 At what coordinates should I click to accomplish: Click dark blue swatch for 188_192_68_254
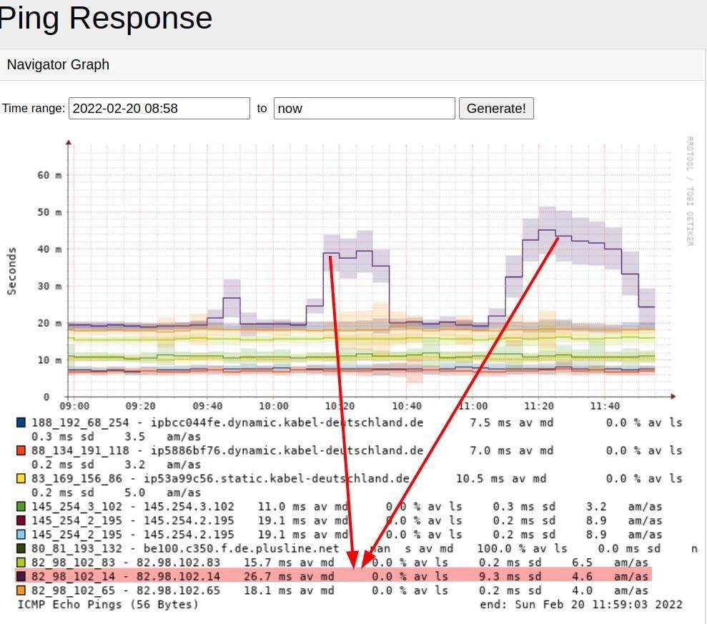[x=21, y=422]
